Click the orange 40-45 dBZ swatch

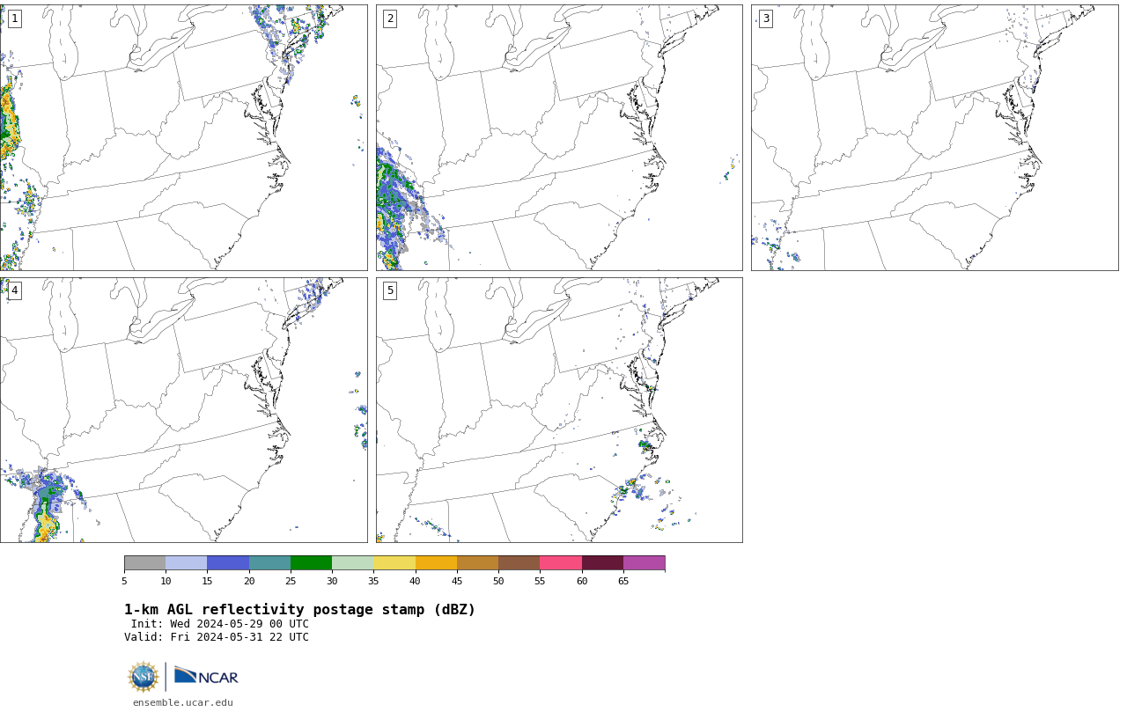coord(436,562)
